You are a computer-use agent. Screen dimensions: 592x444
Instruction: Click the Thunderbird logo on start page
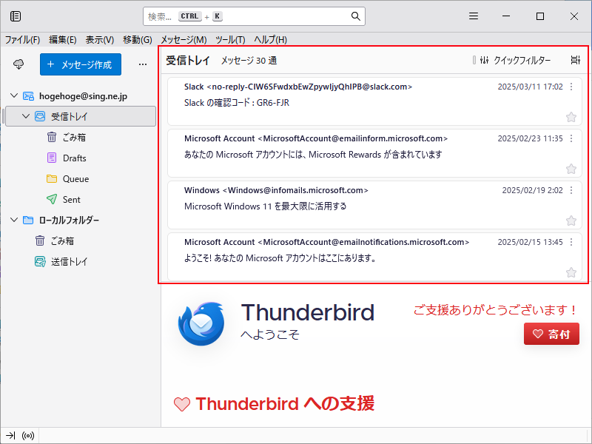coord(201,323)
